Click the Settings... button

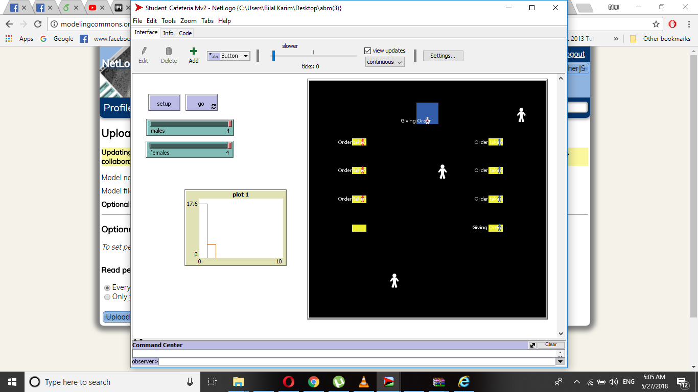click(443, 56)
